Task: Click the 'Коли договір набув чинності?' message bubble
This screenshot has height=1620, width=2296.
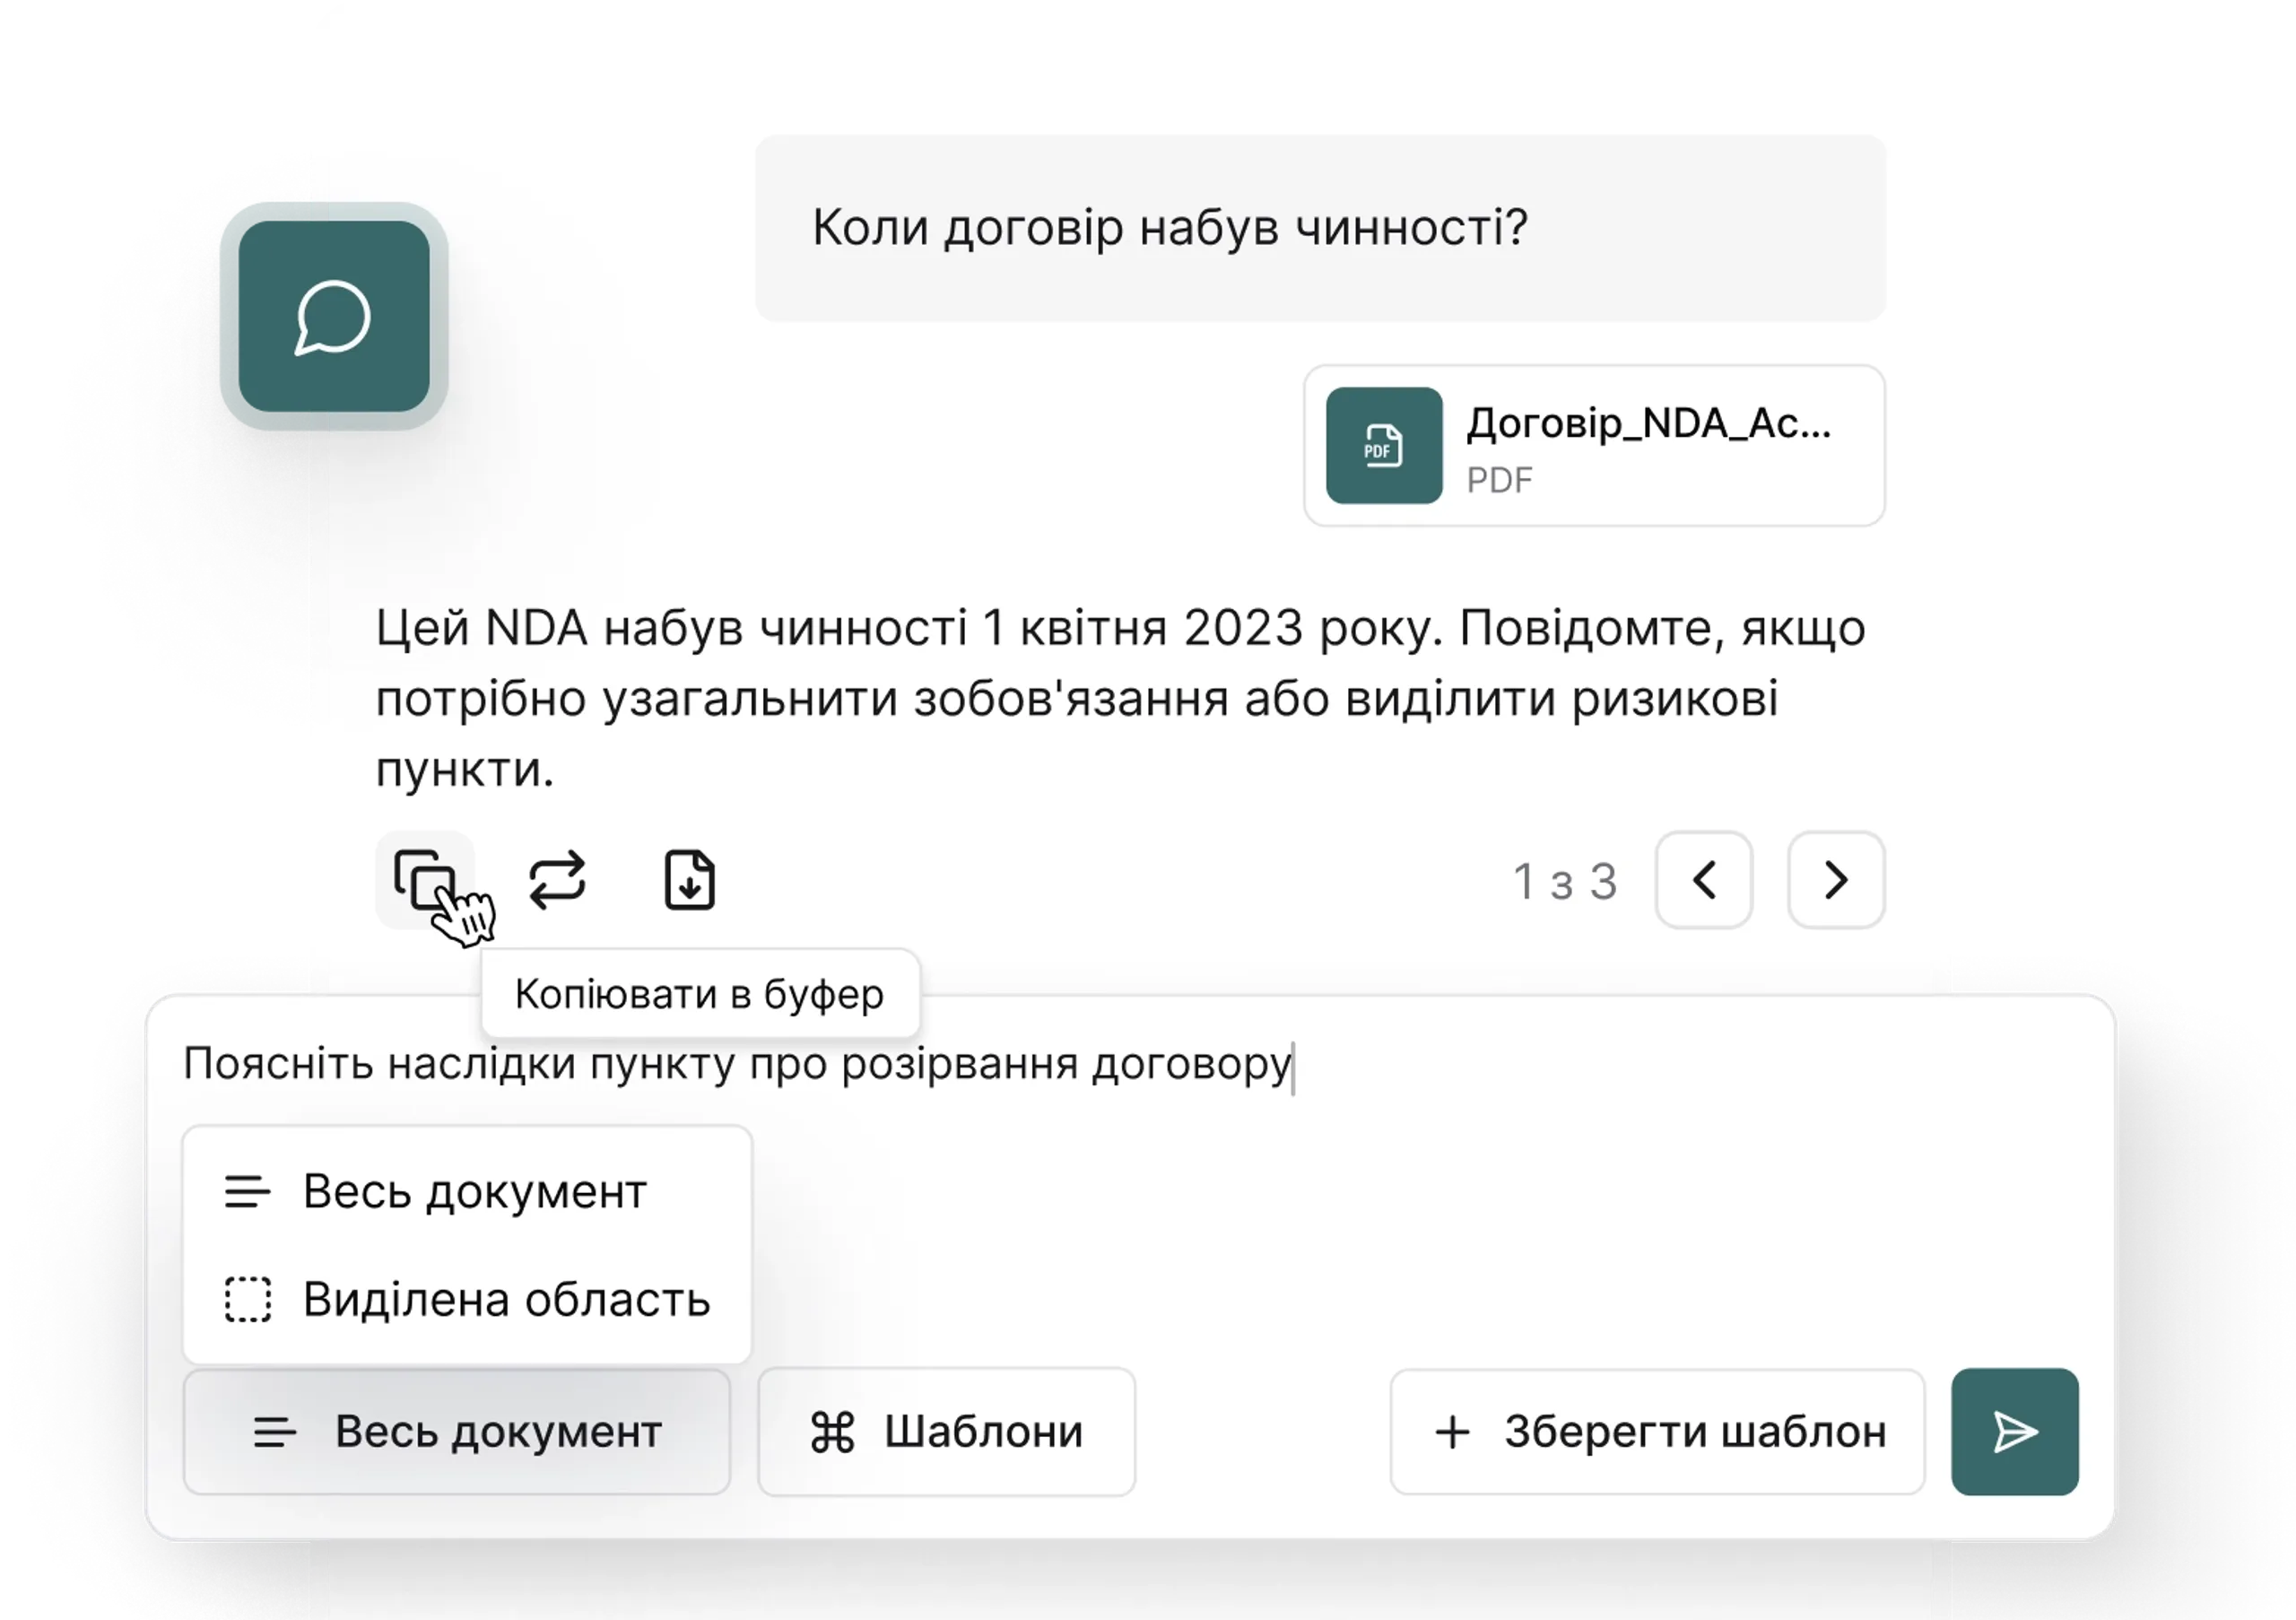Action: coord(1320,228)
